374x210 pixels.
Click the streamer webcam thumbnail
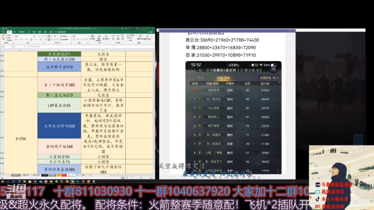pos(341,177)
